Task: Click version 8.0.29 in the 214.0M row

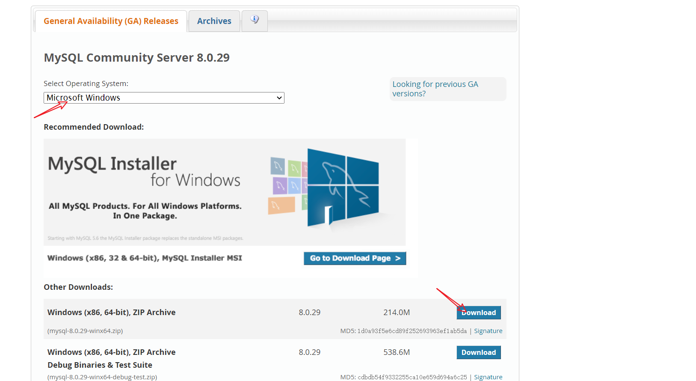Action: coord(310,313)
